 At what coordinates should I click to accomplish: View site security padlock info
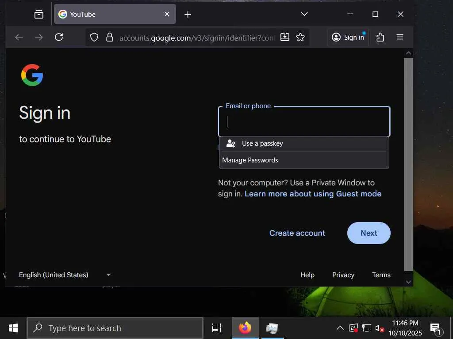pos(110,37)
